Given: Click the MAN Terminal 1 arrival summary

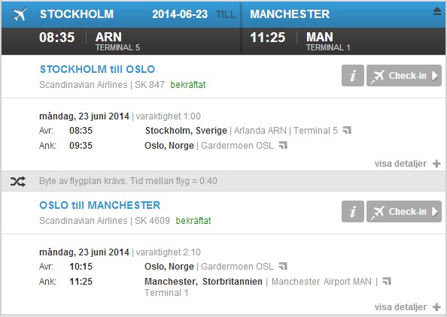Looking at the screenshot, I should point(328,41).
